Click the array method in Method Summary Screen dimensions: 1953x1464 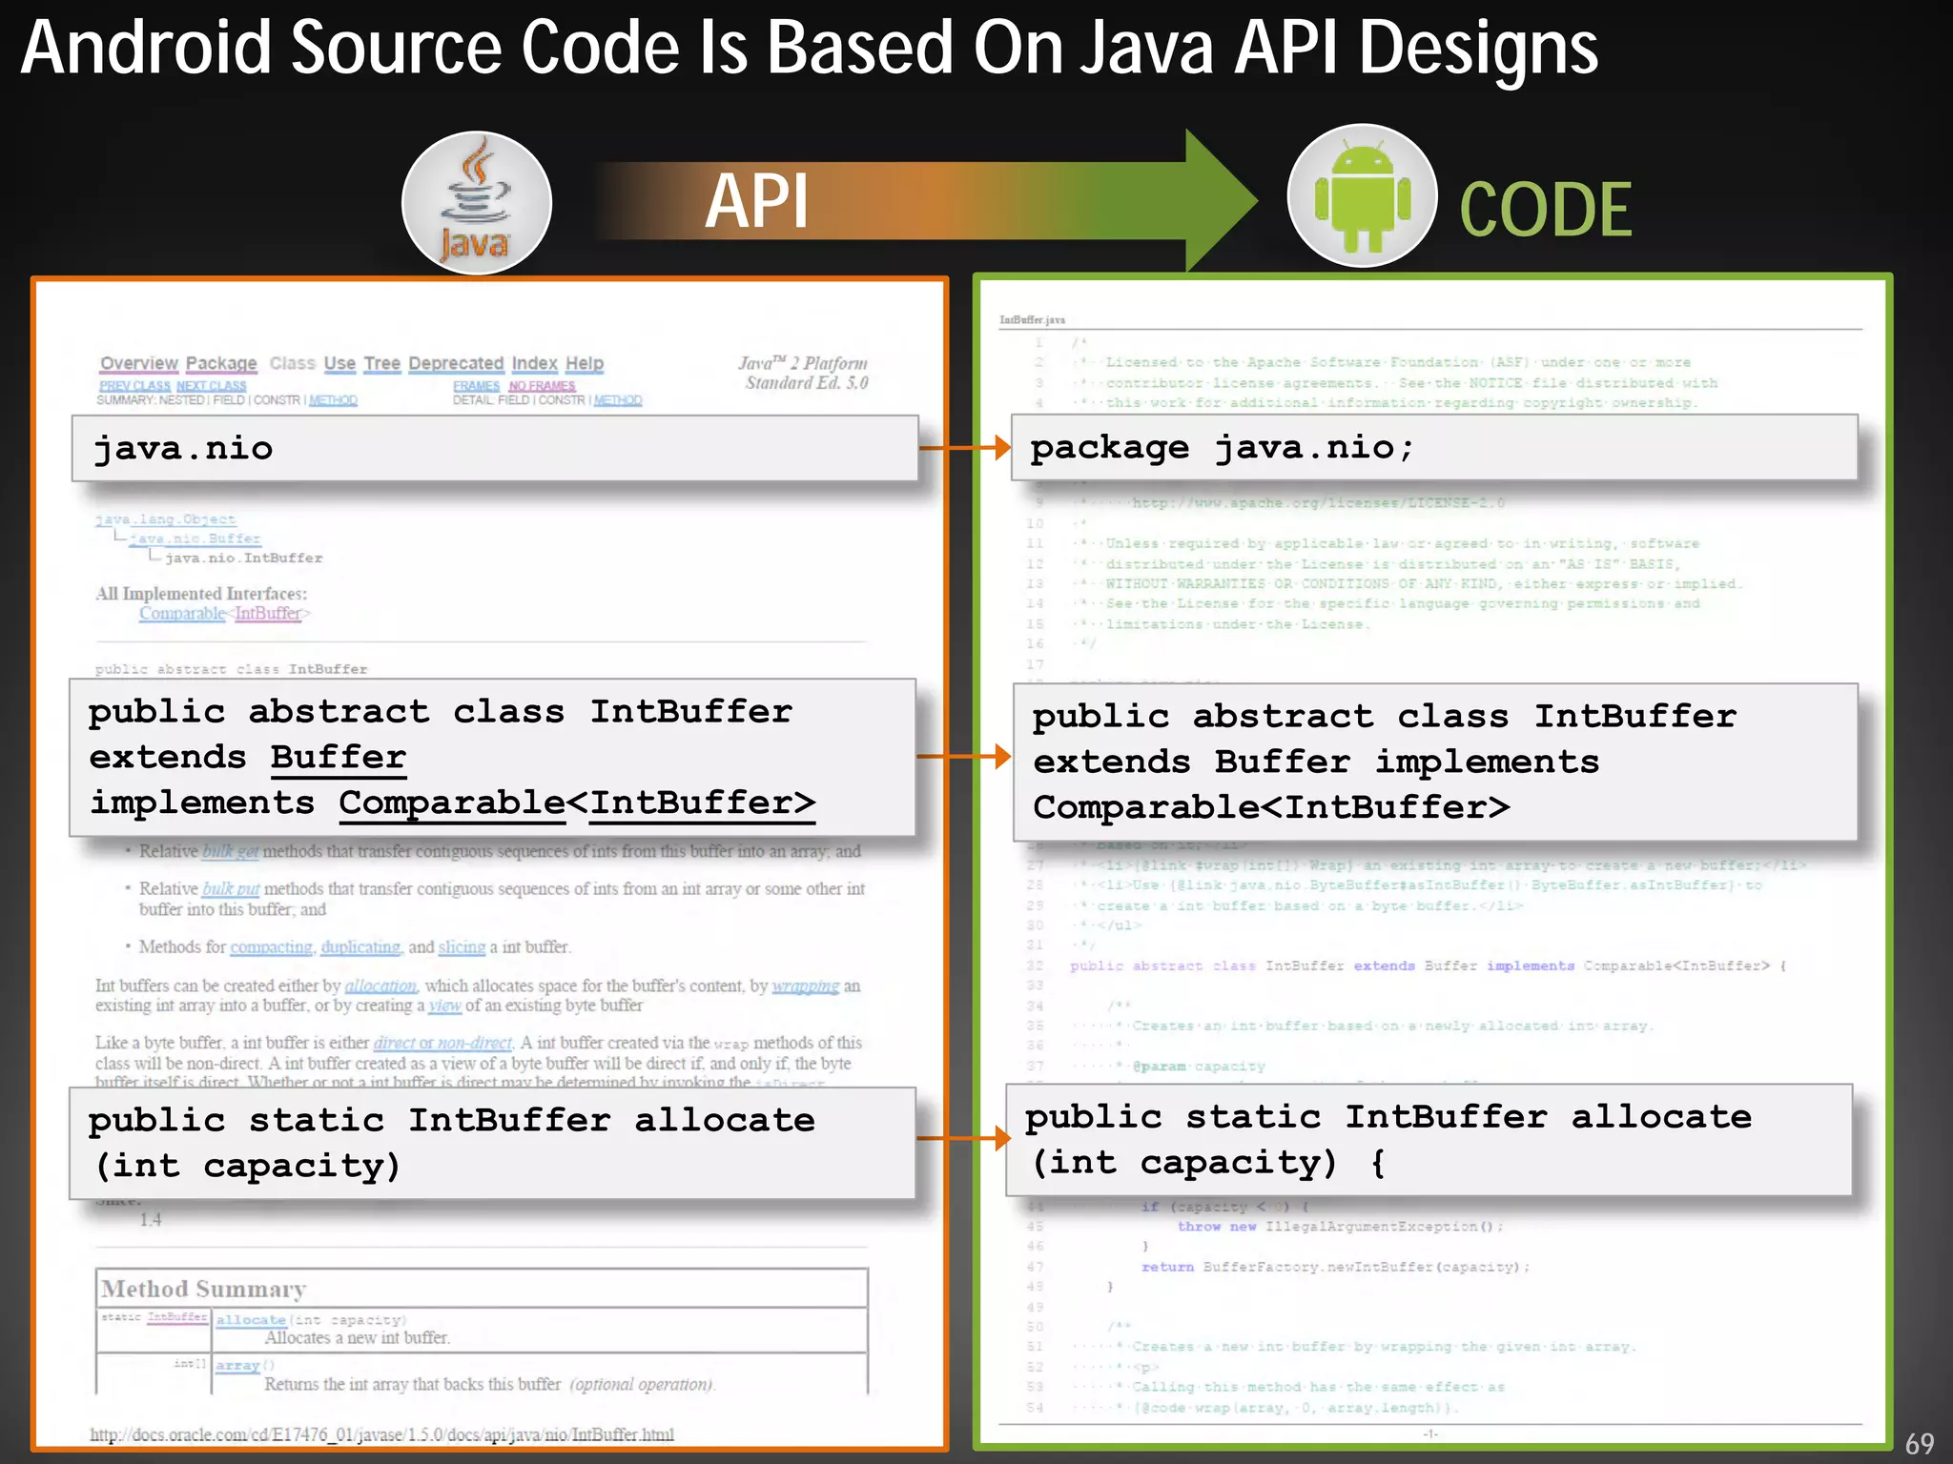pos(237,1366)
